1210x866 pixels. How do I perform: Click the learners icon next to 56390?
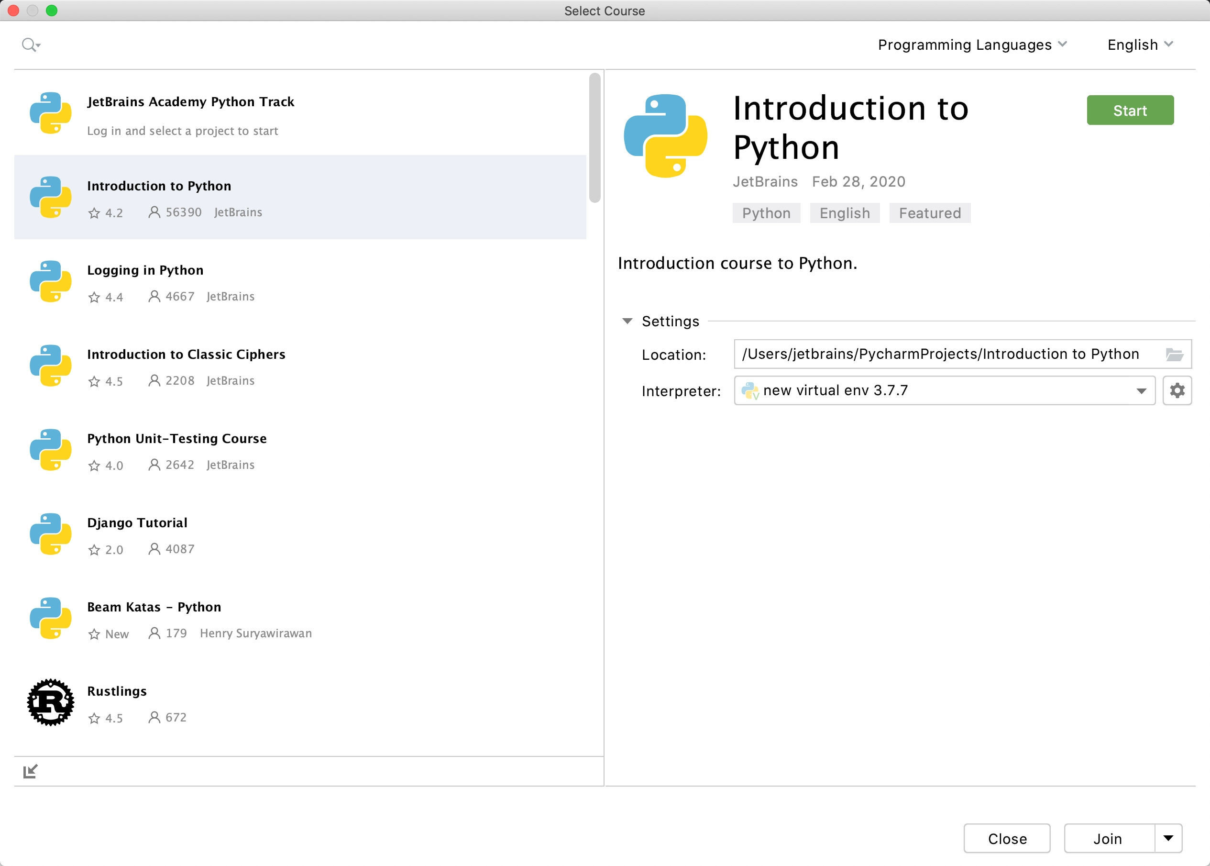point(154,212)
